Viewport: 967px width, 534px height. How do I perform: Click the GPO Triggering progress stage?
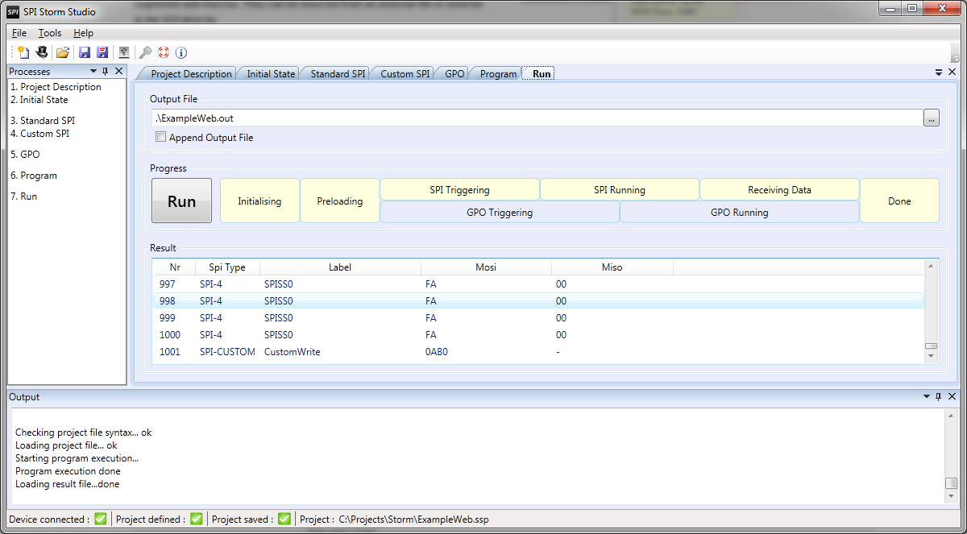click(x=500, y=213)
